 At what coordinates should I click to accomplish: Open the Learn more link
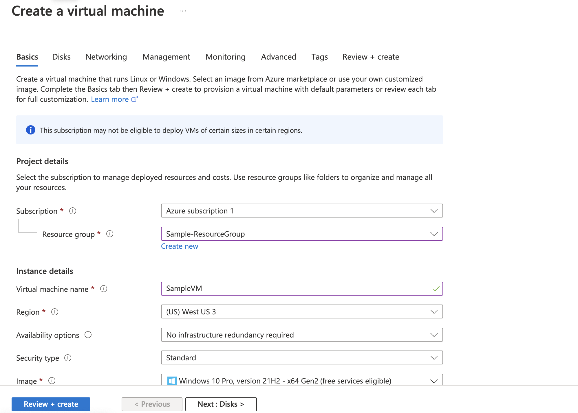(110, 99)
